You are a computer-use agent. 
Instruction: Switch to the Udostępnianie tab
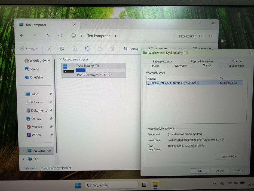[235, 66]
